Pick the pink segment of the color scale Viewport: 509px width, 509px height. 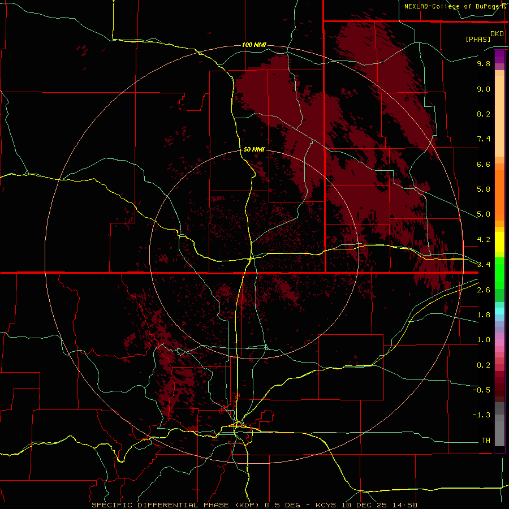click(499, 343)
